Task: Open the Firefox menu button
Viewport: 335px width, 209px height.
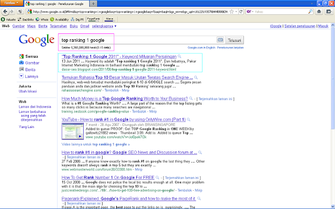Action: click(x=12, y=3)
